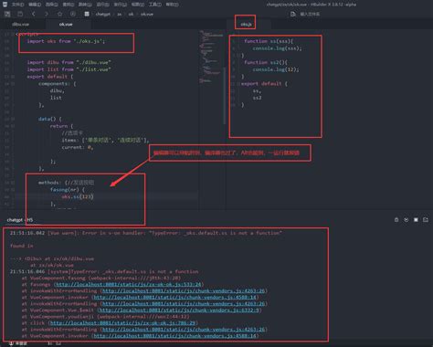Open the 发行 (Publish) menu
This screenshot has height=347, width=433.
click(x=121, y=5)
